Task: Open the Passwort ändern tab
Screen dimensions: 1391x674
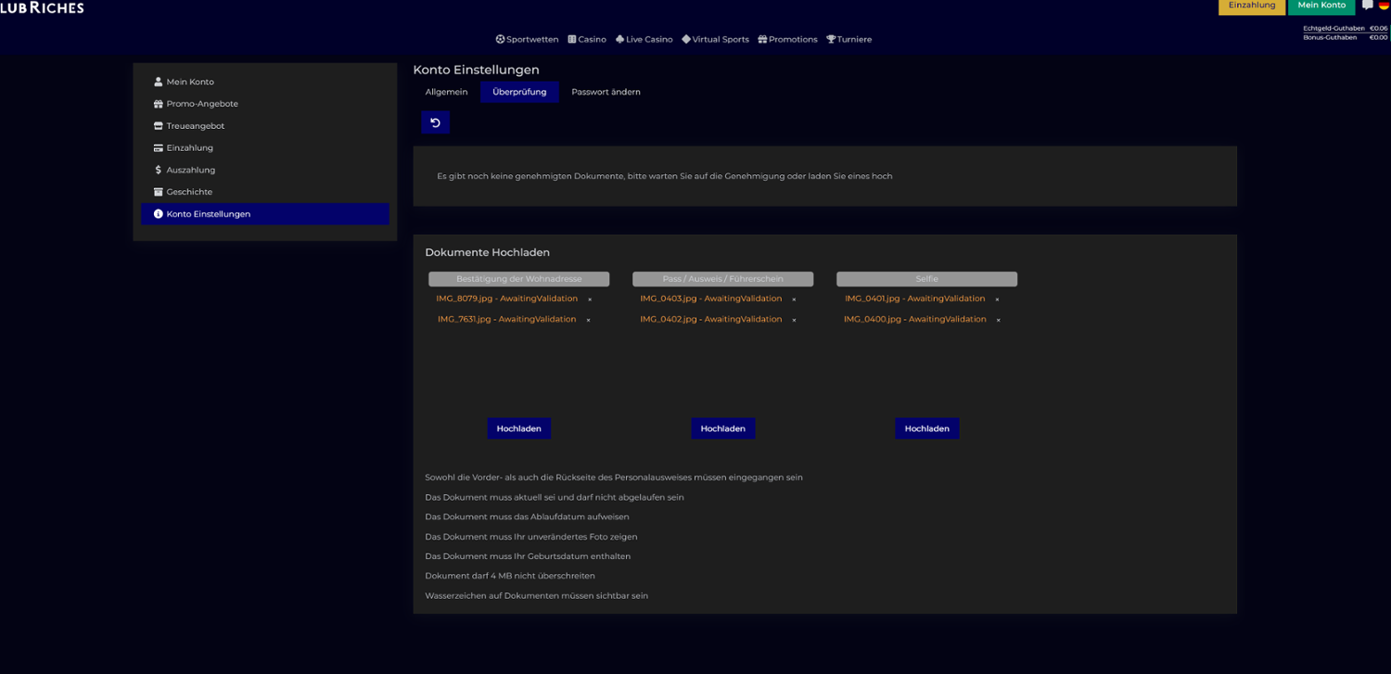Action: [606, 92]
